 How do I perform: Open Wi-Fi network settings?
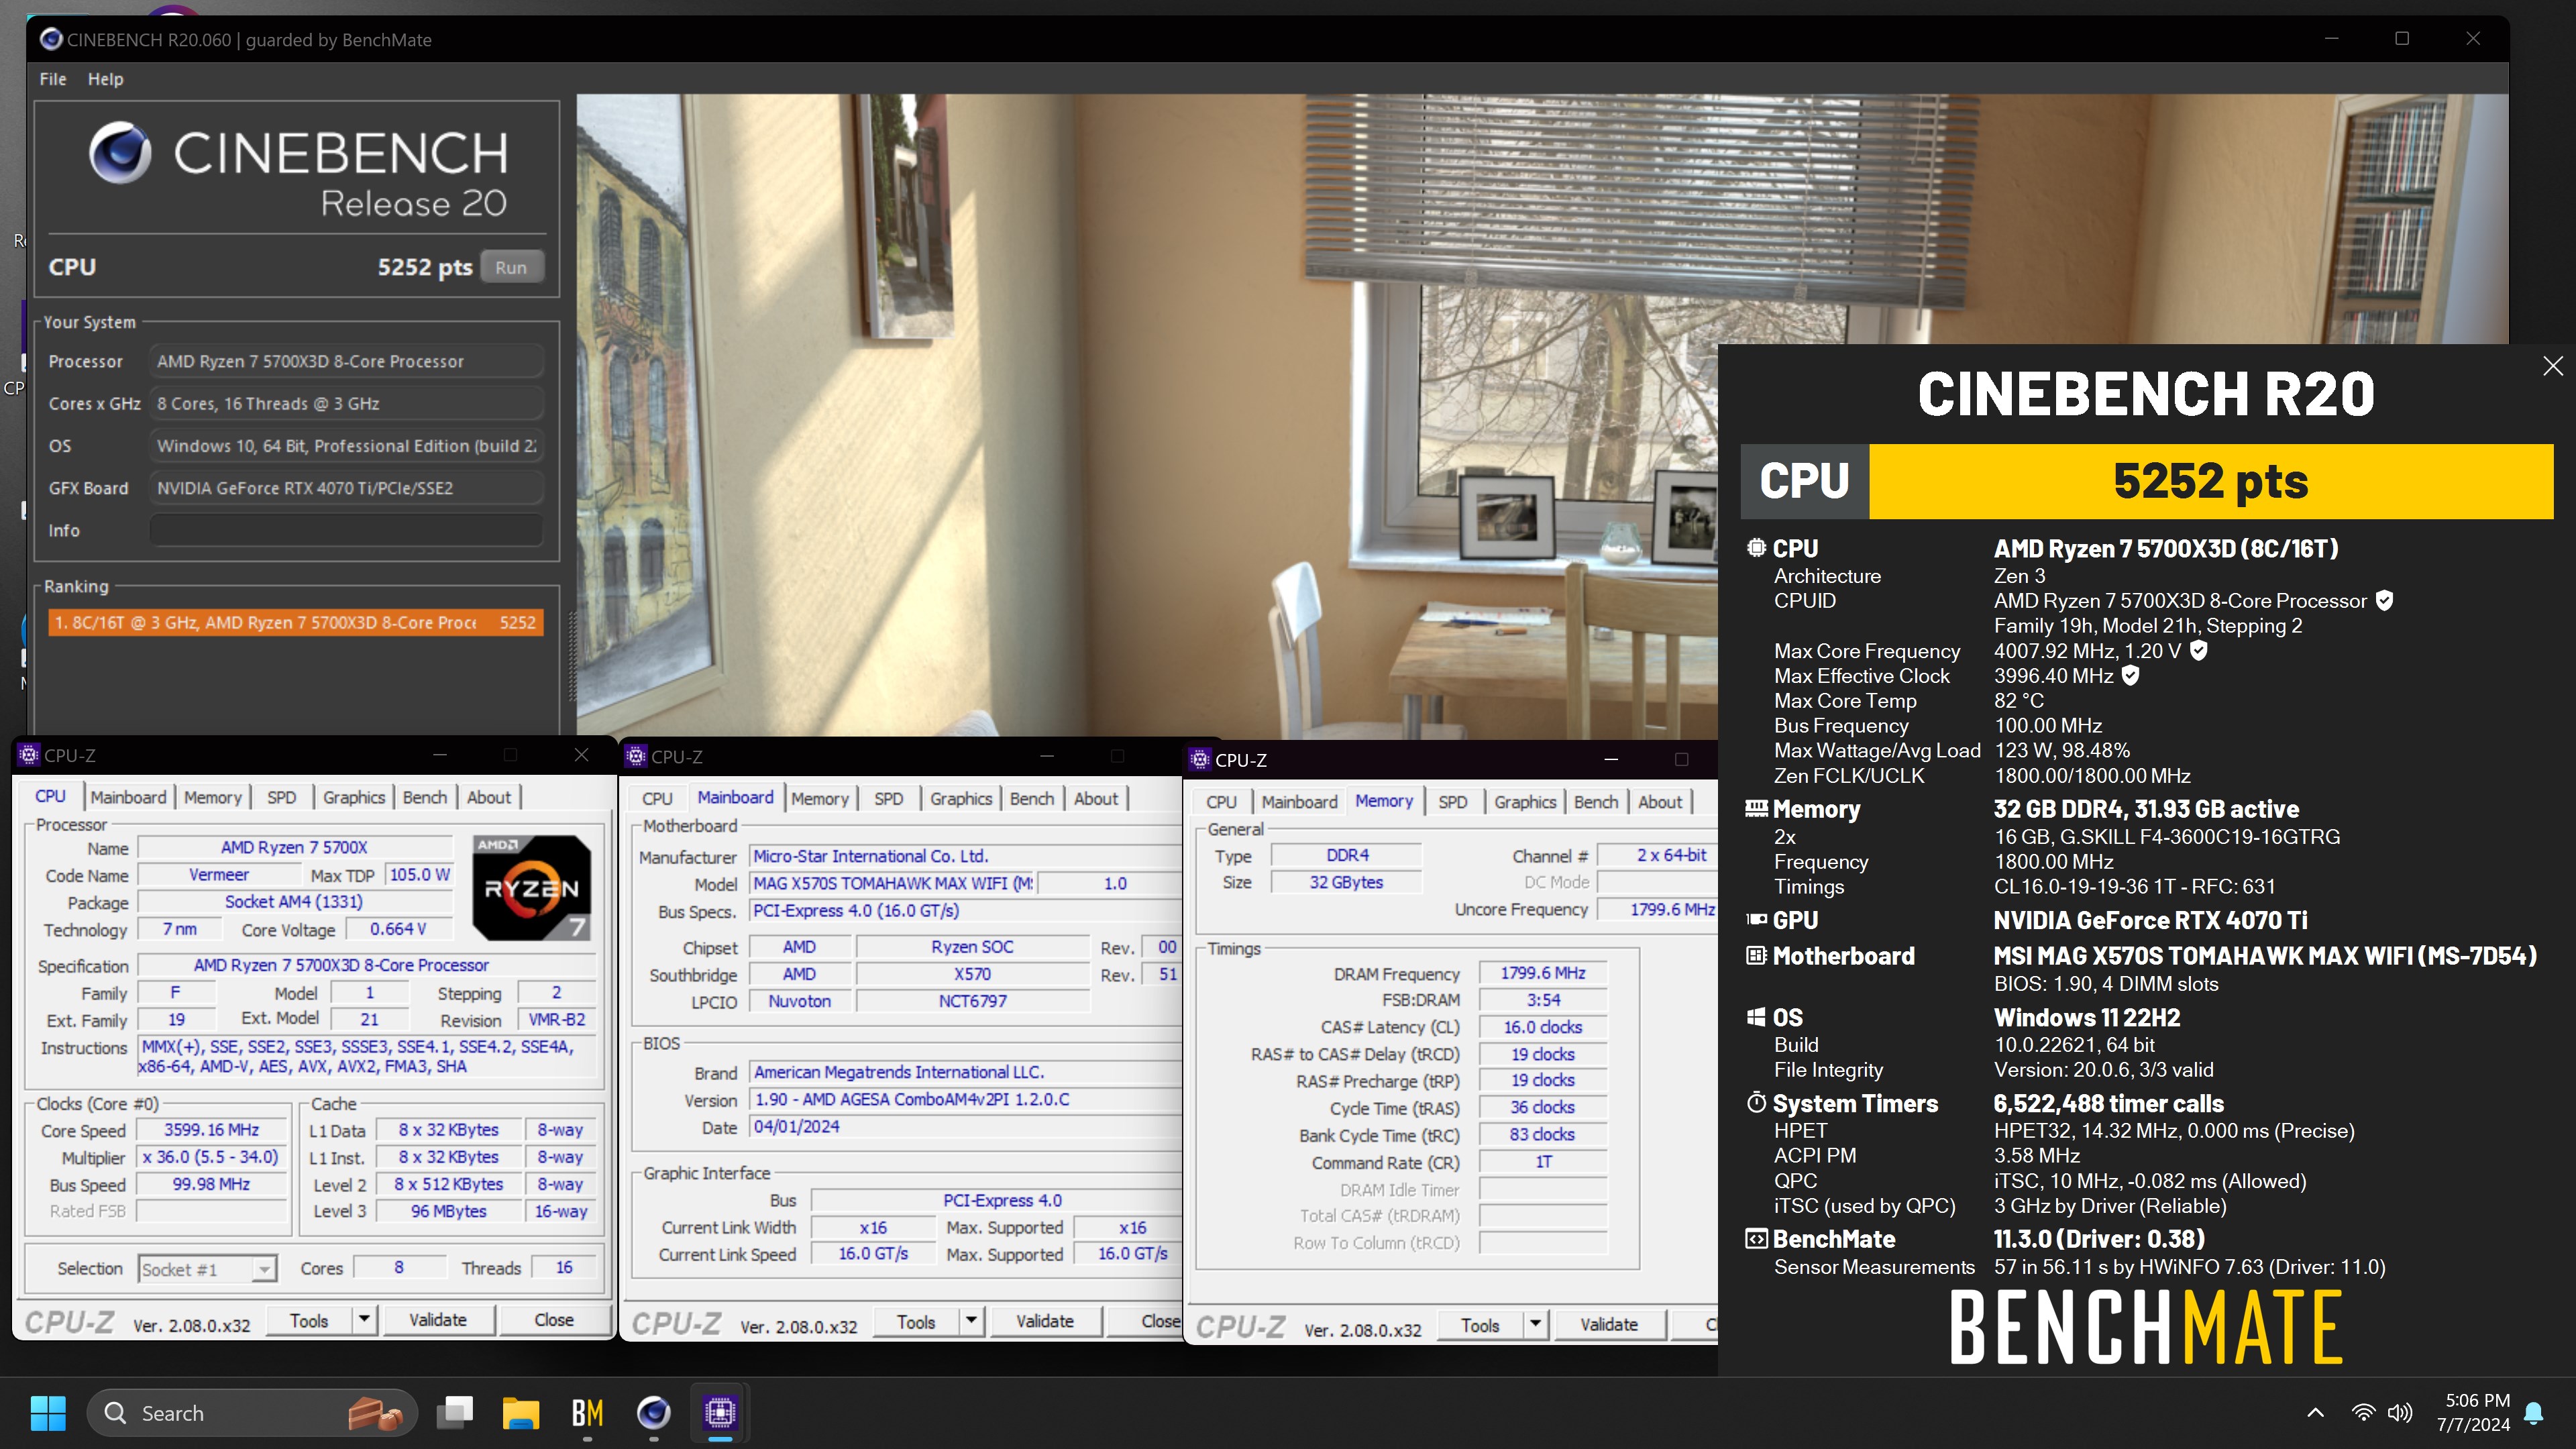coord(2363,1412)
